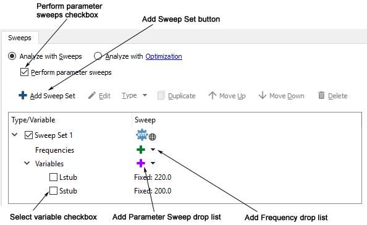The width and height of the screenshot is (367, 225).
Task: Click the green plus Add Frequency icon
Action: point(141,150)
